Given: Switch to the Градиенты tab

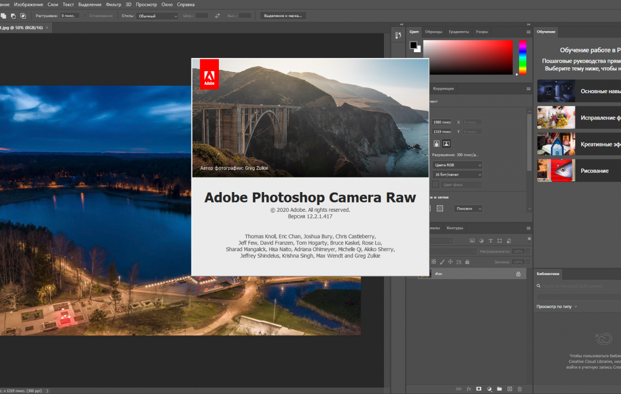Looking at the screenshot, I should tap(459, 32).
